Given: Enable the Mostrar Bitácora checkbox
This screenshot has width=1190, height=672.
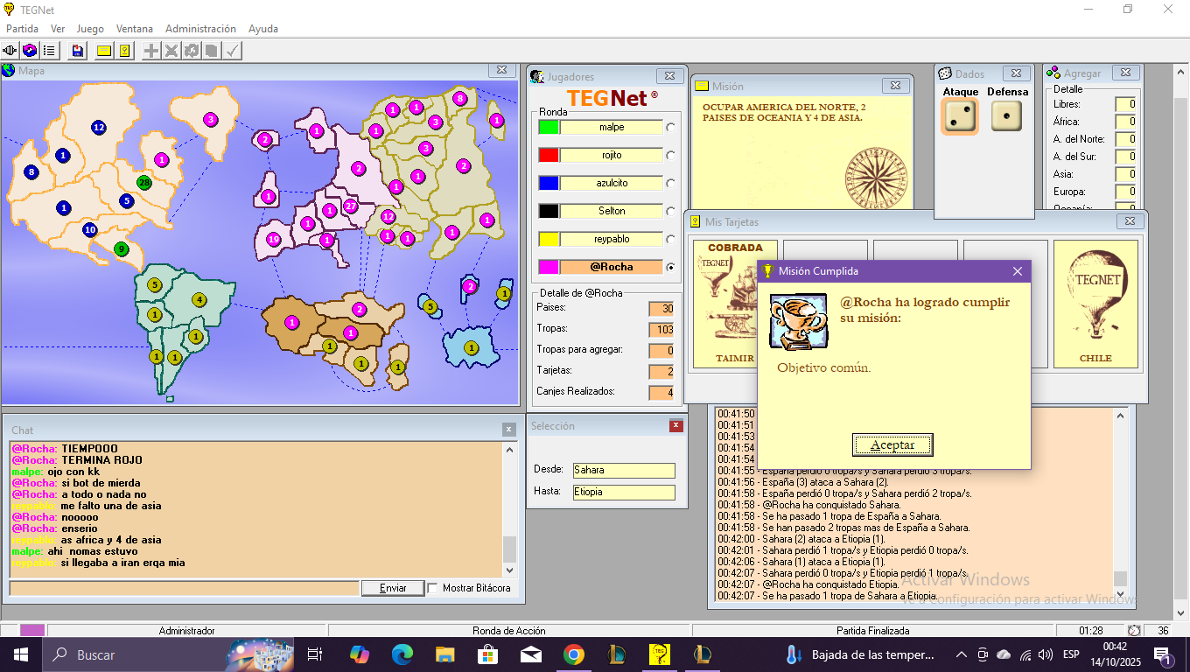Looking at the screenshot, I should point(433,588).
